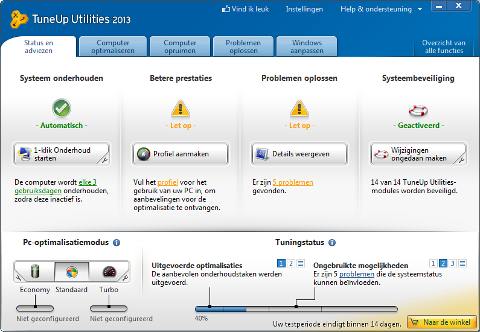Open the 5 problemen link
The width and height of the screenshot is (480, 332).
pyautogui.click(x=293, y=182)
